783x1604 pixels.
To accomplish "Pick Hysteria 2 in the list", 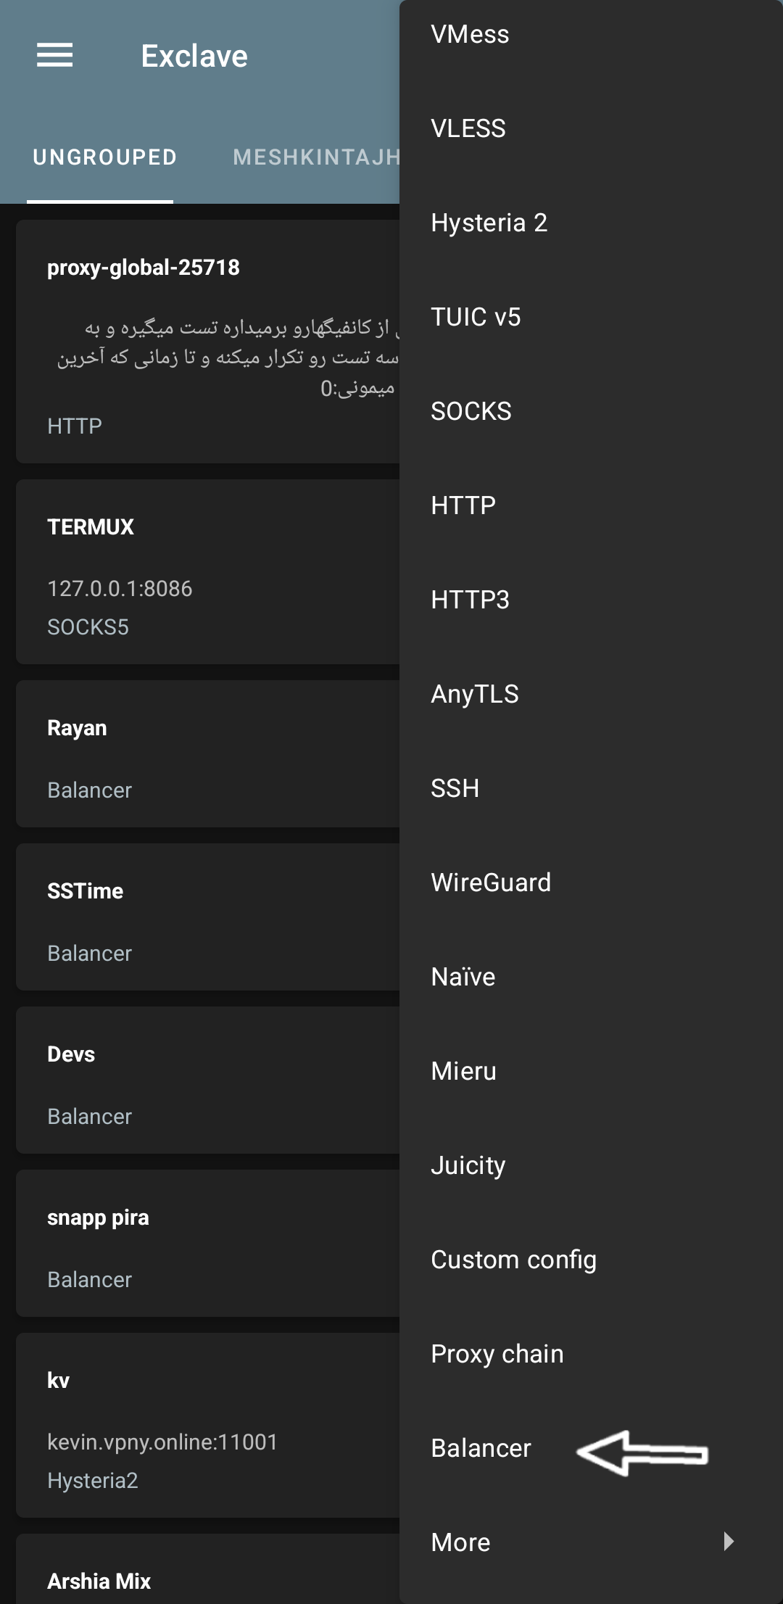I will (x=489, y=223).
